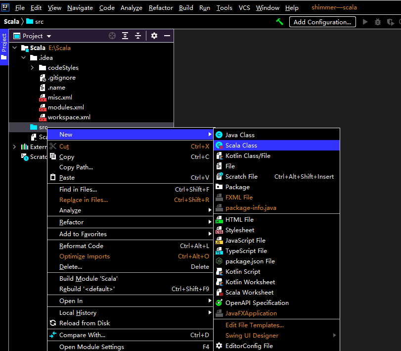
Task: Click the Scala breadcrumb in navigation bar
Action: coord(11,22)
